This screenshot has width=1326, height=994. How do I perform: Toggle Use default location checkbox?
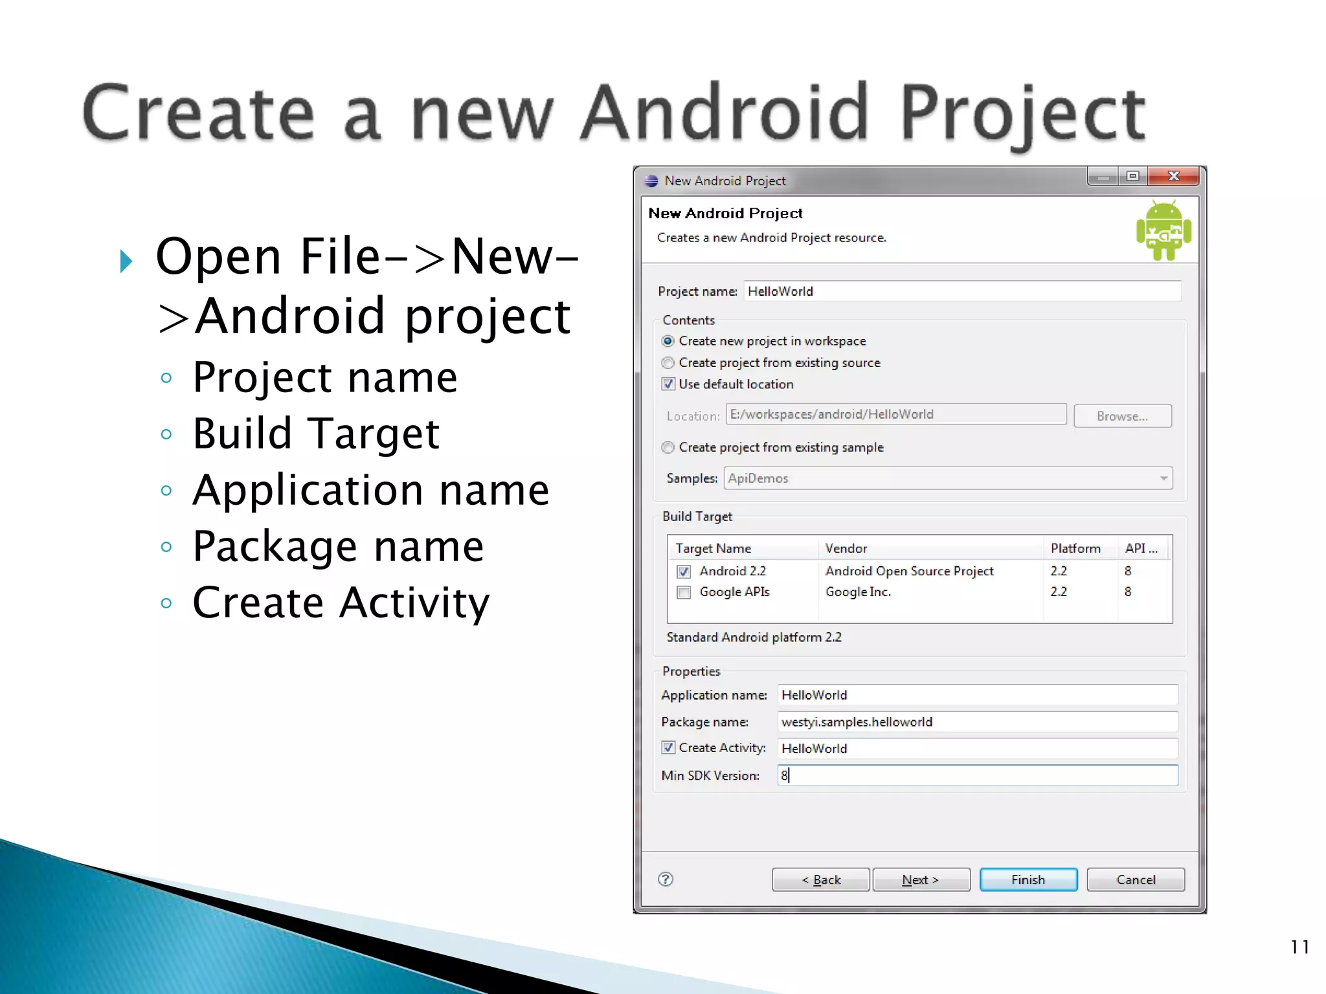pyautogui.click(x=668, y=384)
